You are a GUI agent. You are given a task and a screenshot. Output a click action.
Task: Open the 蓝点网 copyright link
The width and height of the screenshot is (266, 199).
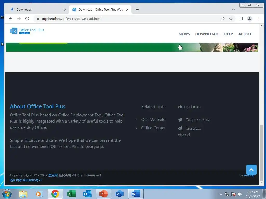53,175
